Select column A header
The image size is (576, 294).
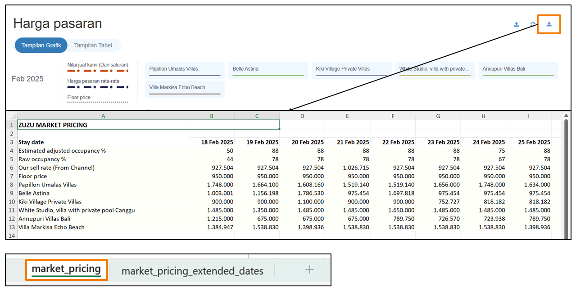[x=103, y=116]
